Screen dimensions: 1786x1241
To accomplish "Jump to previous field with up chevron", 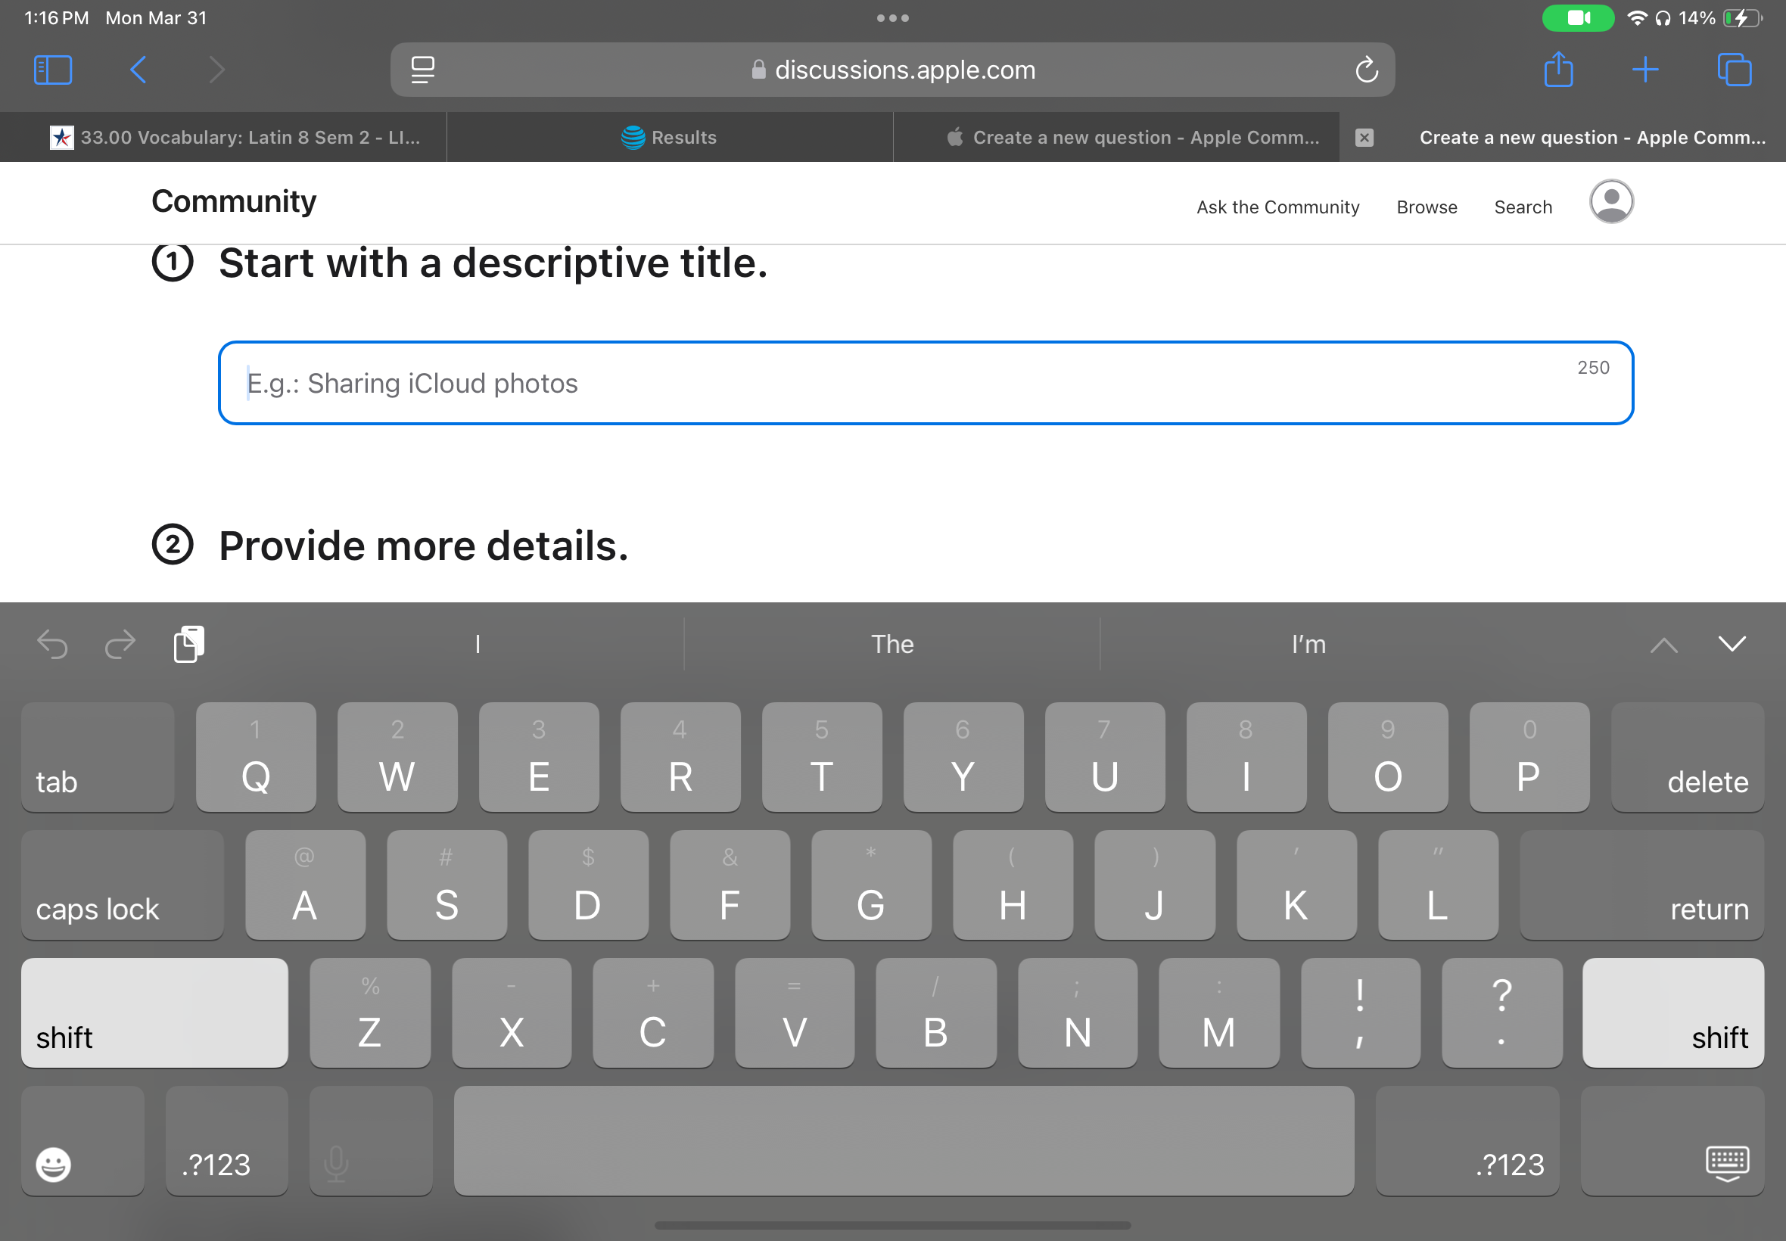I will pyautogui.click(x=1663, y=645).
